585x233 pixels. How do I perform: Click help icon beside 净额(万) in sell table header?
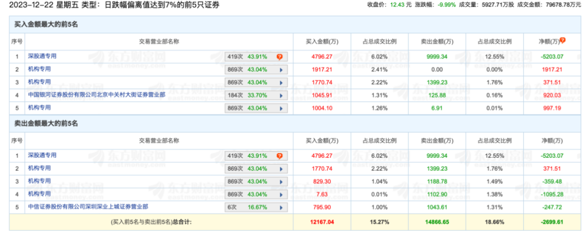(x=563, y=139)
